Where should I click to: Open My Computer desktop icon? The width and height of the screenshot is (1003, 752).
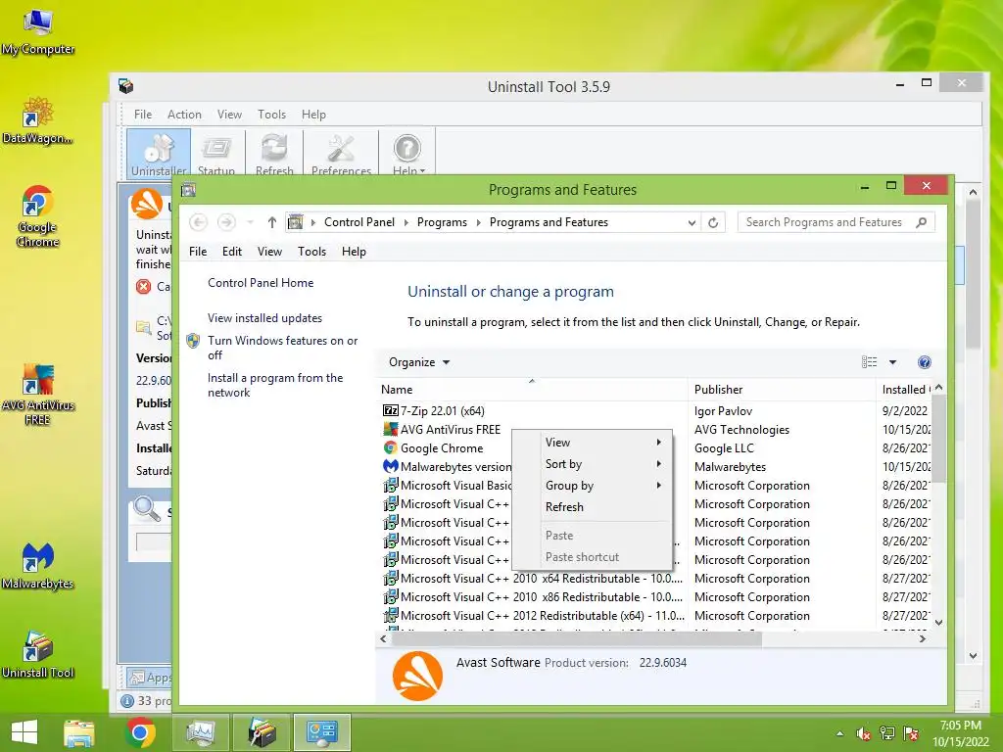click(x=38, y=31)
